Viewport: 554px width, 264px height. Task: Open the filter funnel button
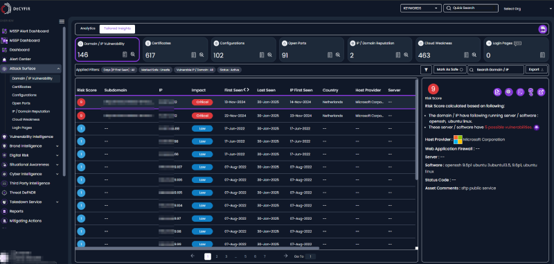426,69
